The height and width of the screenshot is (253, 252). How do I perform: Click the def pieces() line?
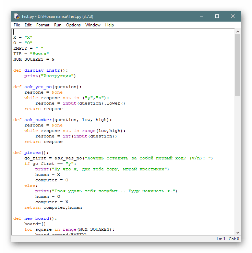tap(31, 153)
